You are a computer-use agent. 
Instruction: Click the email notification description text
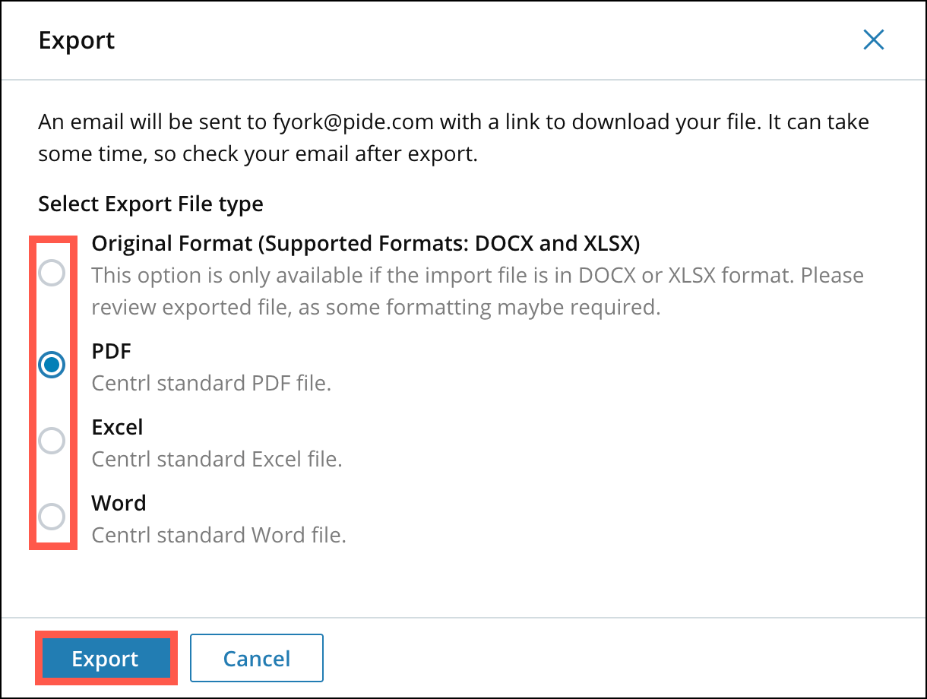[454, 138]
